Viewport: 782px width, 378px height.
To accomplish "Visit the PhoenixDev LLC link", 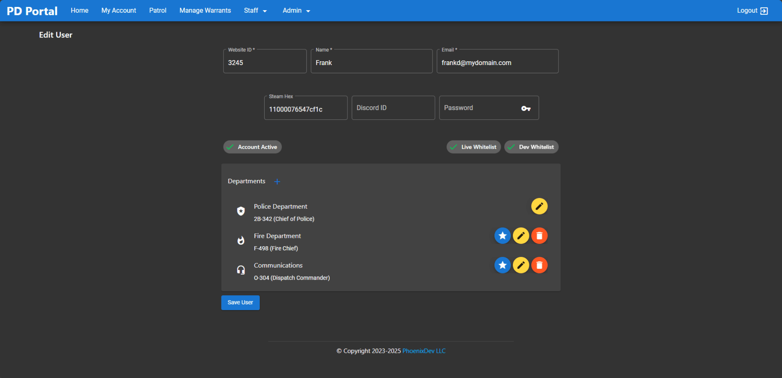I will (x=424, y=350).
